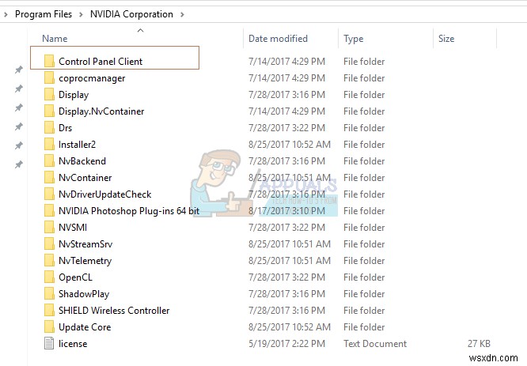Click the 27 KB size of license
The width and height of the screenshot is (527, 366).
coord(479,344)
